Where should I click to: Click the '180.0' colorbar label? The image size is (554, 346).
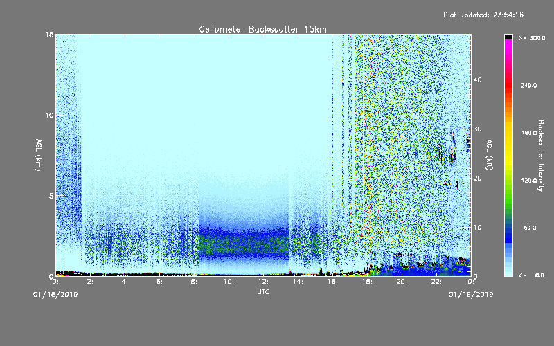[x=529, y=133]
